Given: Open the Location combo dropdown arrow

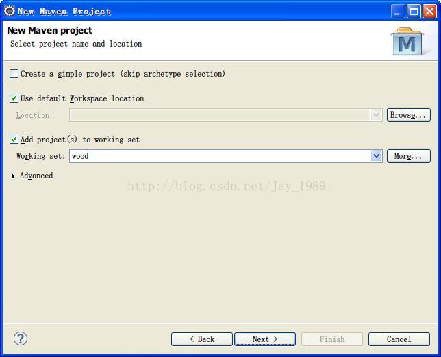Looking at the screenshot, I should [377, 115].
